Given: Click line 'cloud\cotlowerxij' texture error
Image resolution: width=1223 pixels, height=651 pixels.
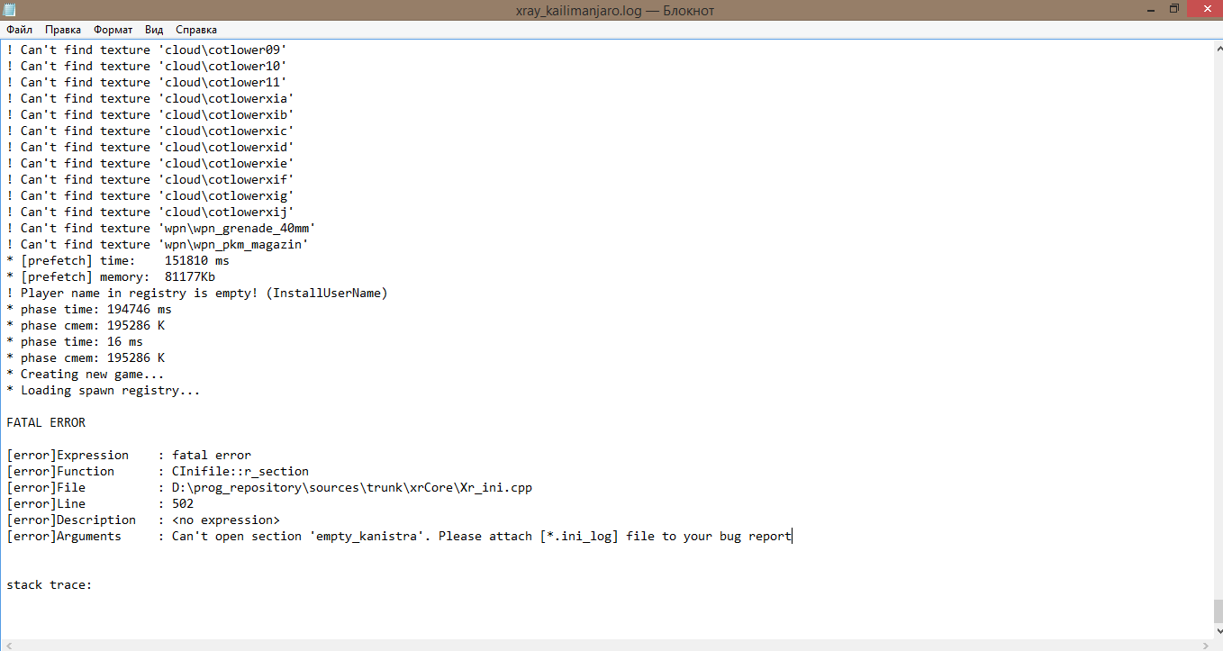Looking at the screenshot, I should point(150,212).
